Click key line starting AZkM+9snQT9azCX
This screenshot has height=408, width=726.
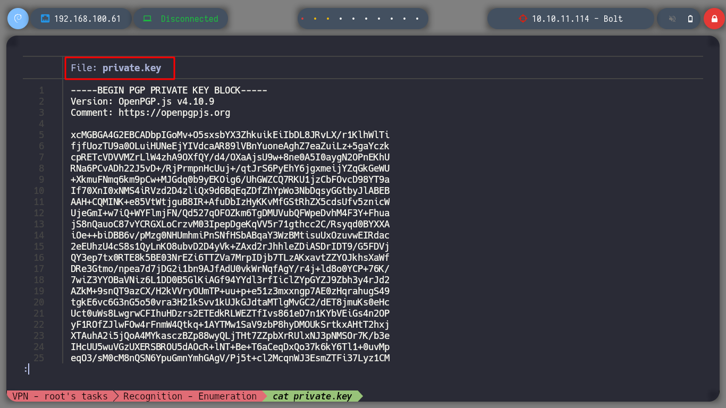click(x=230, y=291)
